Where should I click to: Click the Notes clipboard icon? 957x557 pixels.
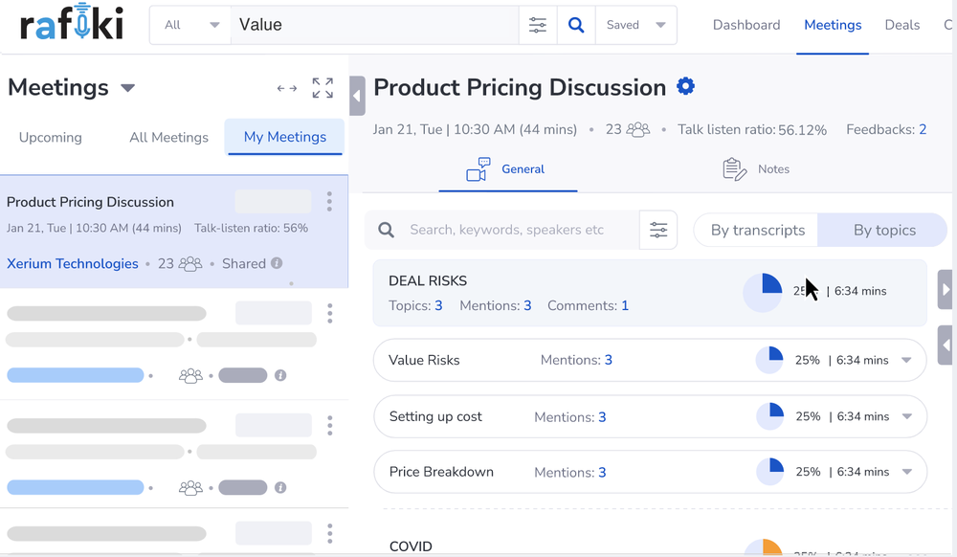click(x=735, y=169)
